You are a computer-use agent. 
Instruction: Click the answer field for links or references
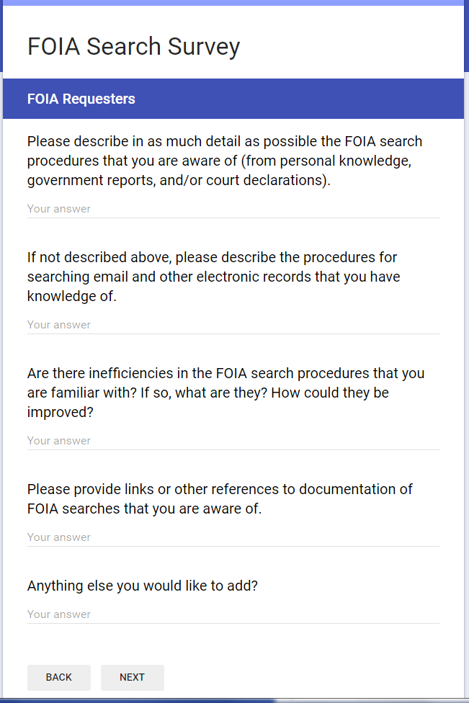[x=233, y=537]
